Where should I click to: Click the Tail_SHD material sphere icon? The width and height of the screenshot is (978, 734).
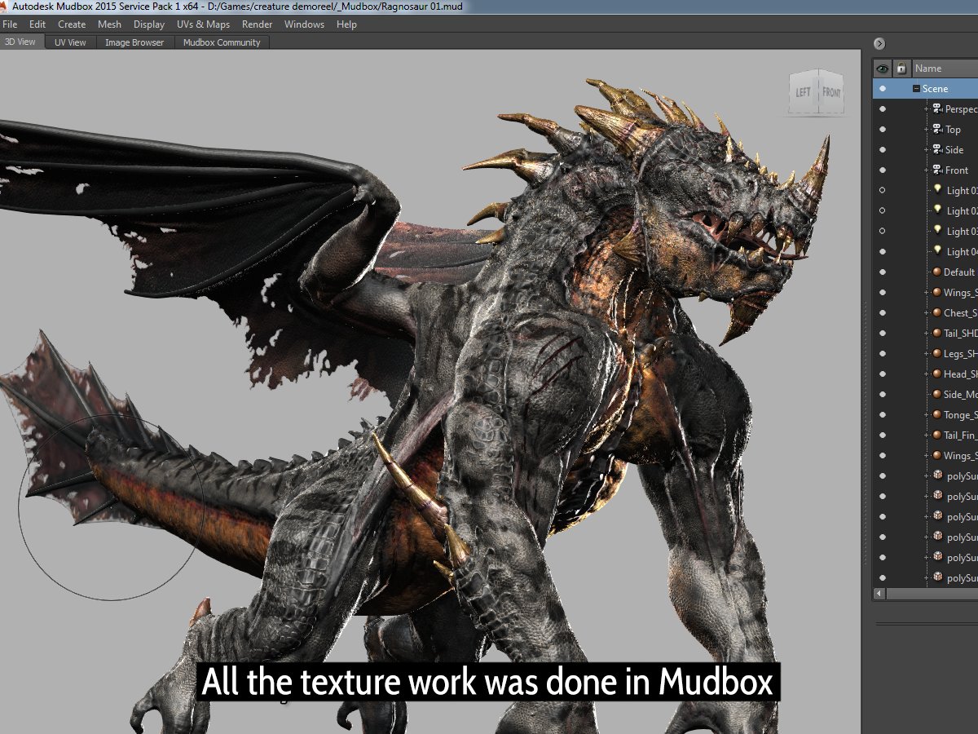coord(937,333)
